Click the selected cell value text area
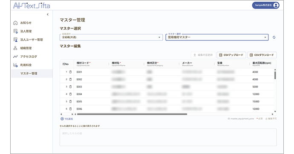Image resolution: width=294 pixels, height=154 pixels. click(168, 137)
